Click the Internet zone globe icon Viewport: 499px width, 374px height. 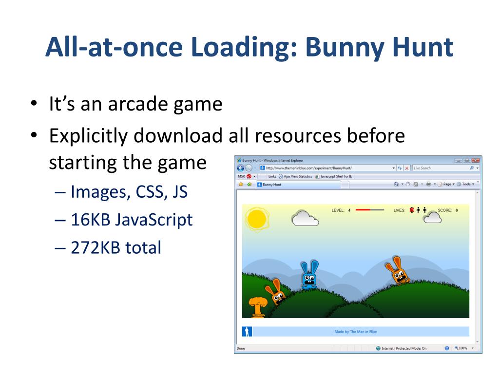click(378, 348)
